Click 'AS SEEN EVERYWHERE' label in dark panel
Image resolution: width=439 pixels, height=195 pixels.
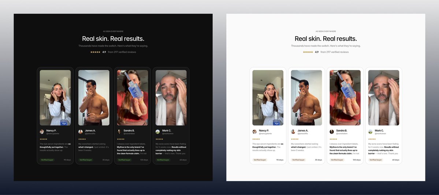click(113, 32)
